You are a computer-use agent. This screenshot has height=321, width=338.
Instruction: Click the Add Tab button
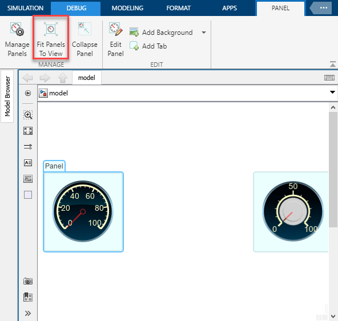tap(148, 46)
